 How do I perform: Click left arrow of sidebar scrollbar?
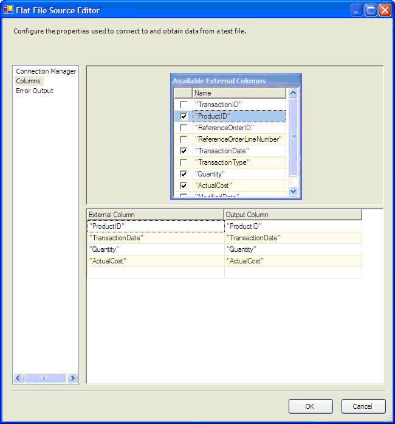18,378
